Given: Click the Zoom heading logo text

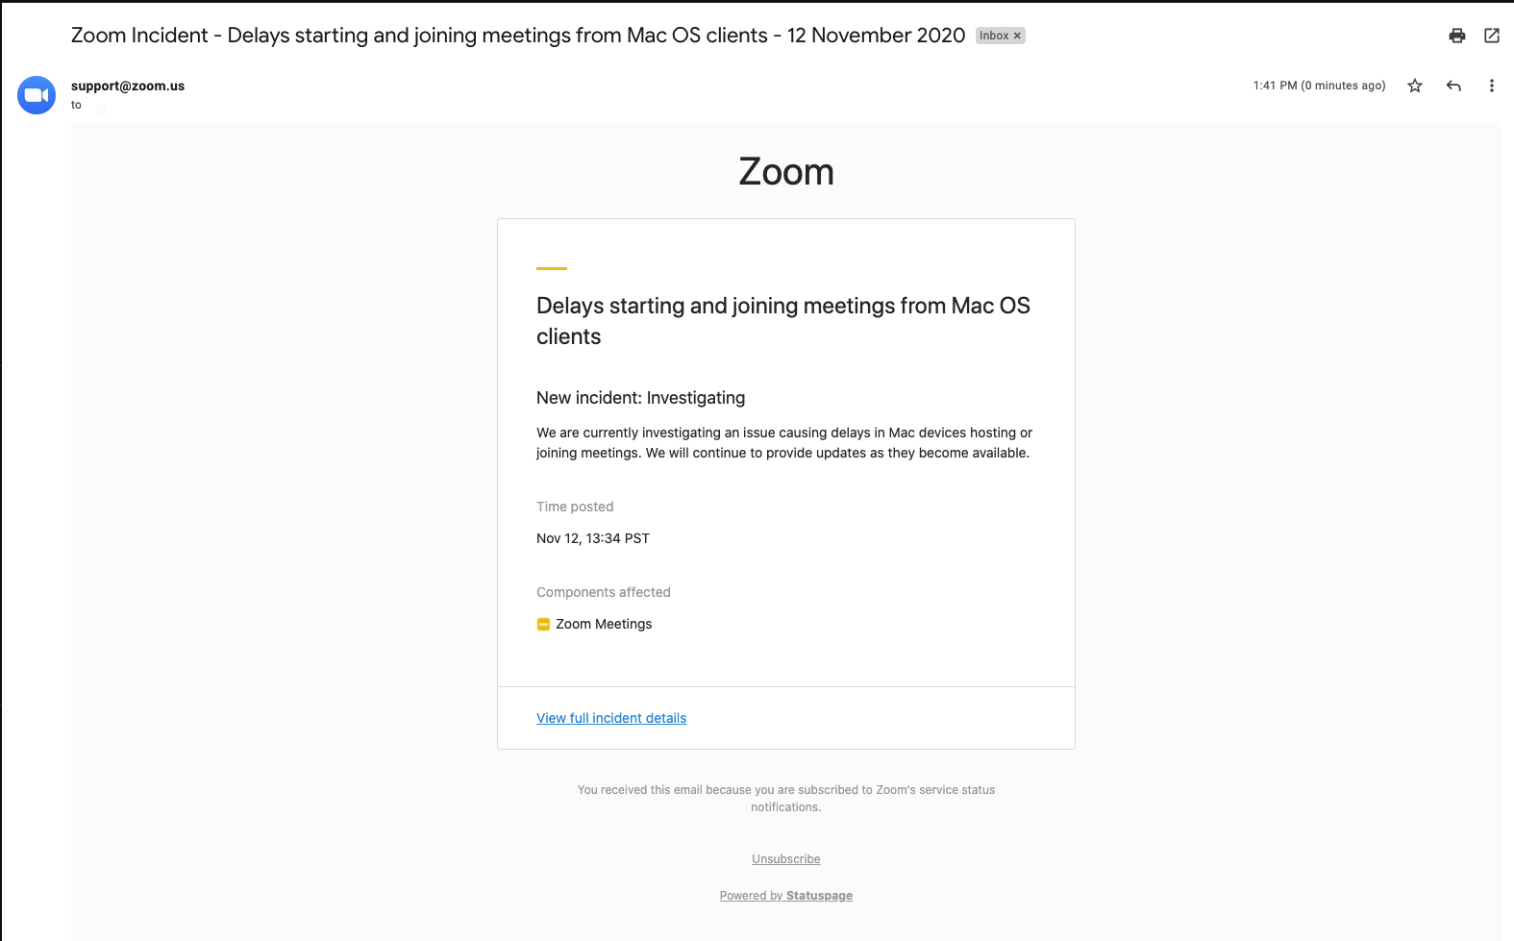Looking at the screenshot, I should (786, 172).
